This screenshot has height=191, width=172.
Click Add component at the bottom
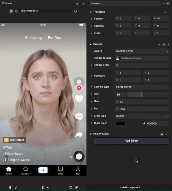click(x=130, y=187)
